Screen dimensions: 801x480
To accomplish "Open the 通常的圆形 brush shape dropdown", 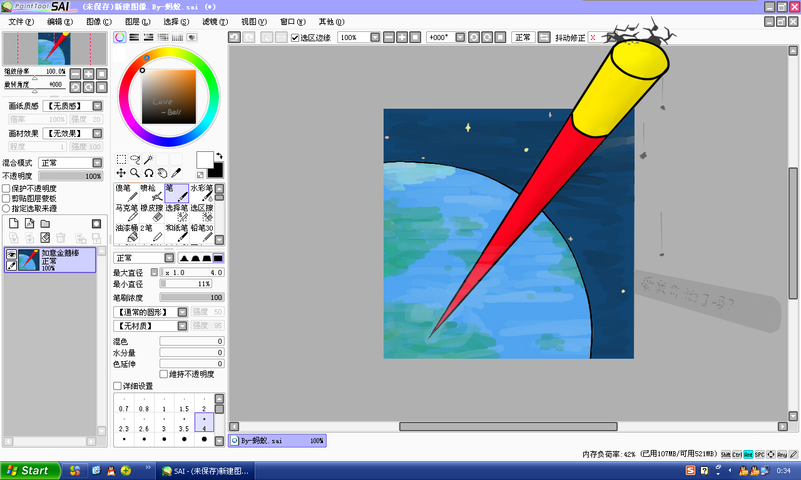I will coord(182,312).
